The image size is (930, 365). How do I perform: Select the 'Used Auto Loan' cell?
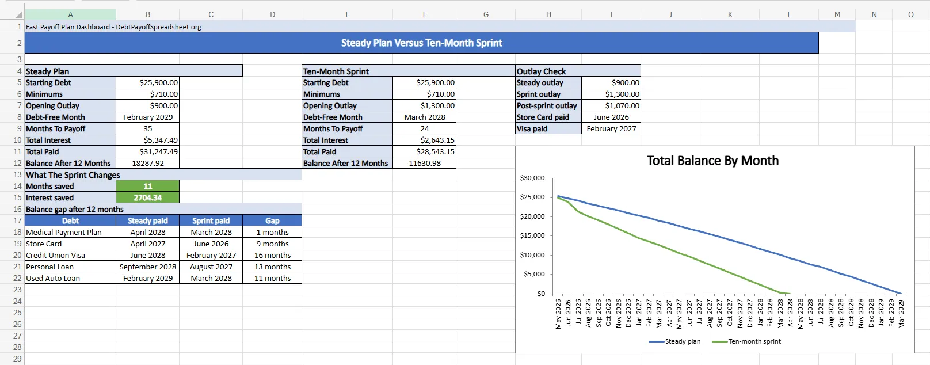tap(70, 278)
